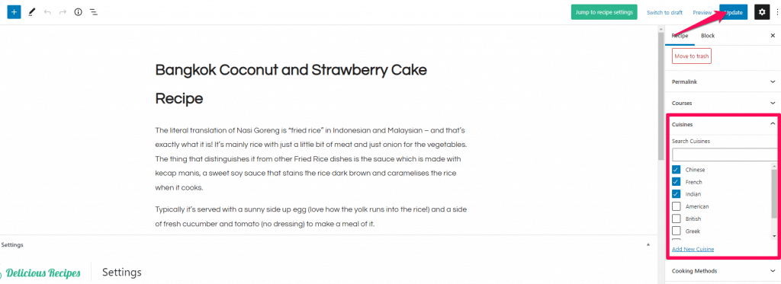Image resolution: width=781 pixels, height=284 pixels.
Task: Check the American cuisine checkbox
Action: [676, 206]
